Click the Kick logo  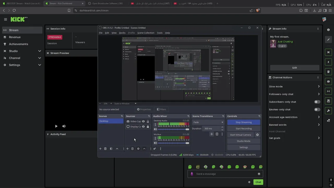click(19, 19)
